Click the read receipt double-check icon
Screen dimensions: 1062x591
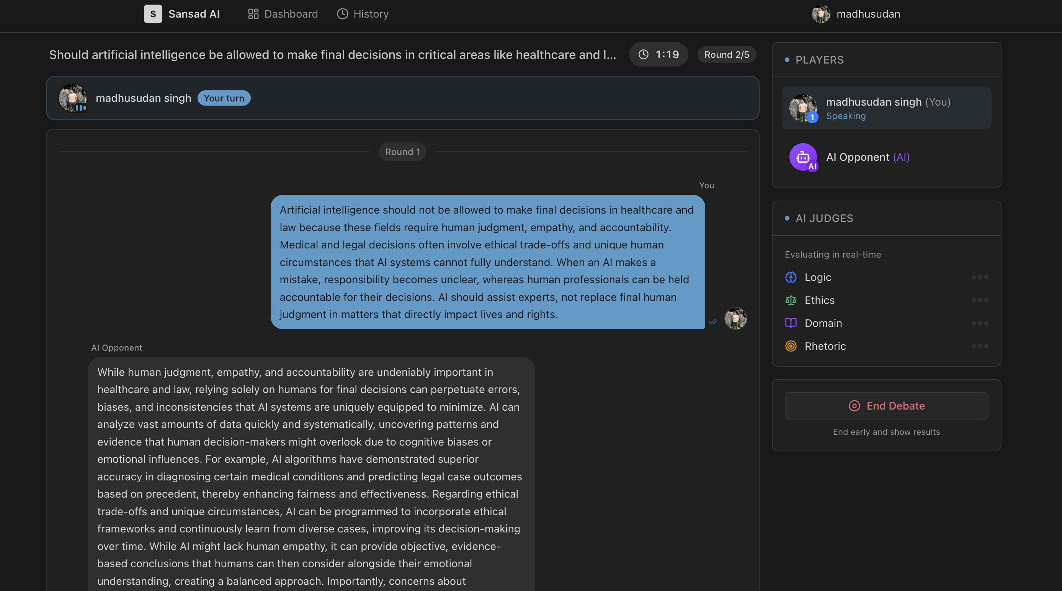point(713,322)
